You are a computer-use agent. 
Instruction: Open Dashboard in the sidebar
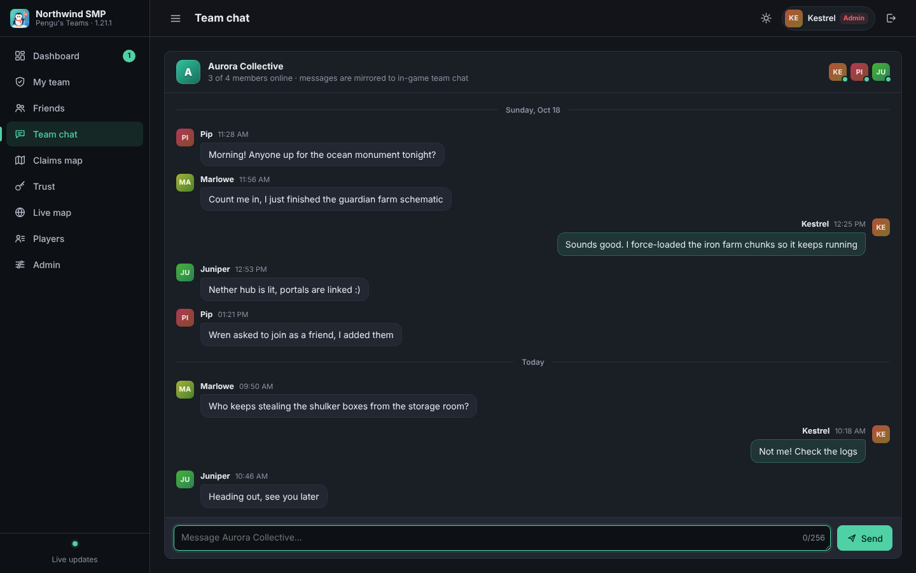74,56
